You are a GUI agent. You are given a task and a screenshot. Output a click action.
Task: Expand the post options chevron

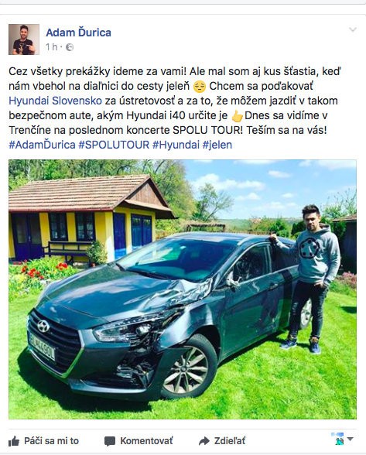click(x=353, y=29)
